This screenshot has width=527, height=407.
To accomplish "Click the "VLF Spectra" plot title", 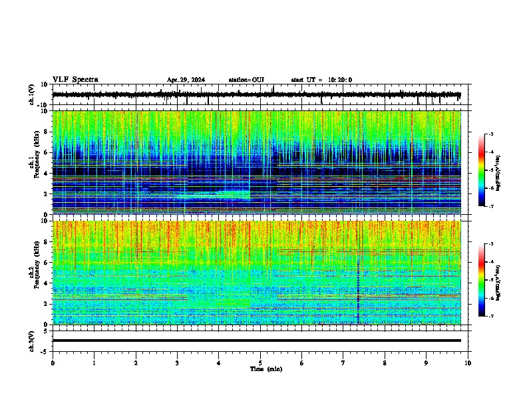I will coord(75,80).
